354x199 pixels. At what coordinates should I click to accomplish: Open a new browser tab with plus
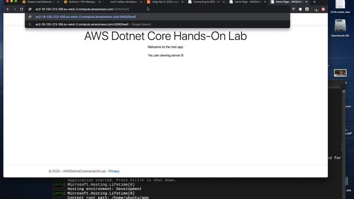[x=314, y=2]
